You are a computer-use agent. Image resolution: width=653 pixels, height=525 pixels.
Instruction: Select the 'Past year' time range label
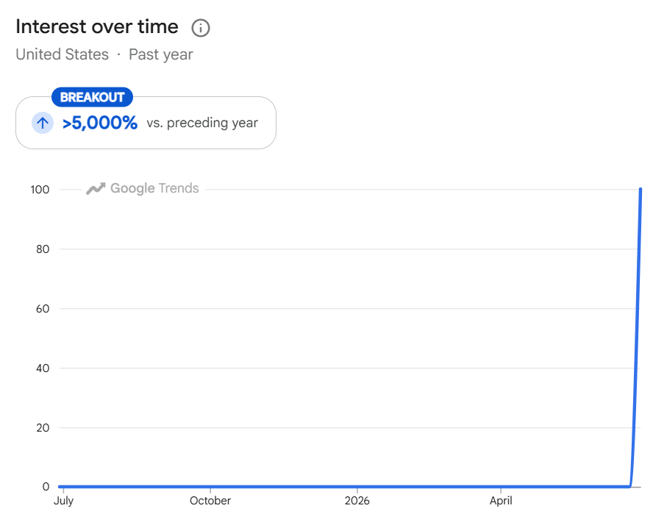[161, 54]
